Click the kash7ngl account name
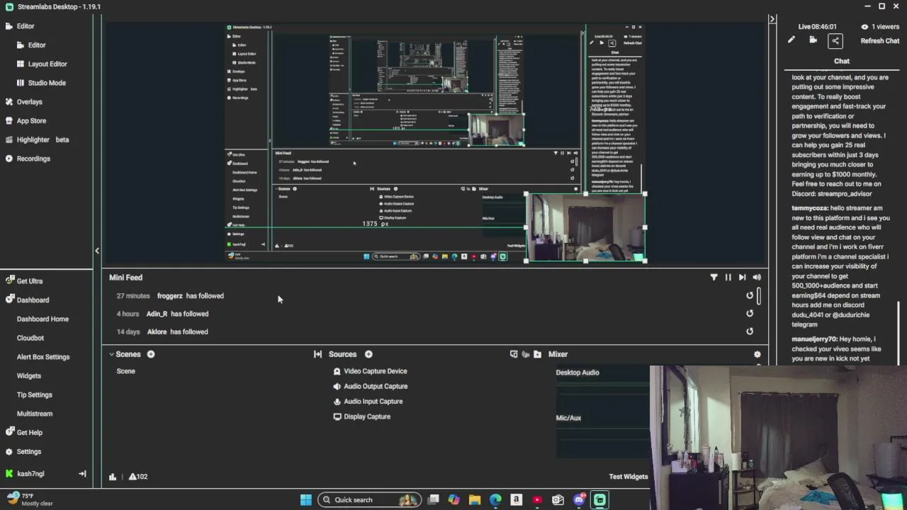The image size is (907, 510). click(x=30, y=474)
